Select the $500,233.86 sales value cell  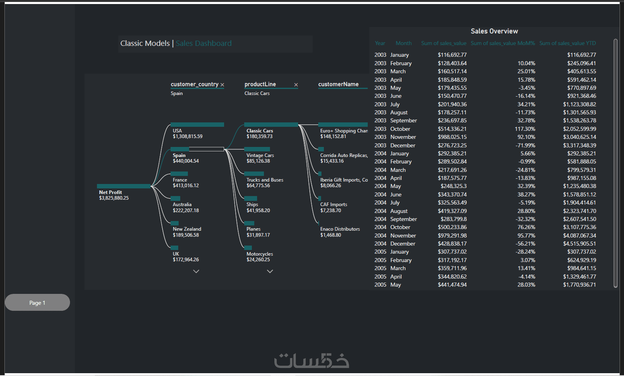(x=452, y=227)
